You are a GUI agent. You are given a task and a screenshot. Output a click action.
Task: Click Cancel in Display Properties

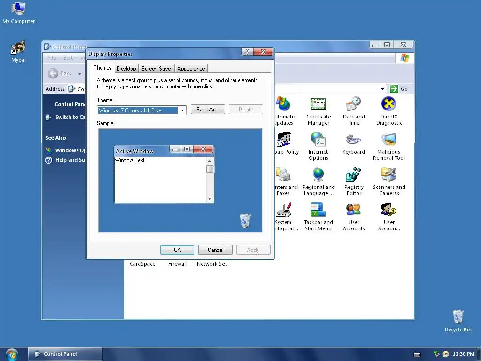click(x=215, y=250)
